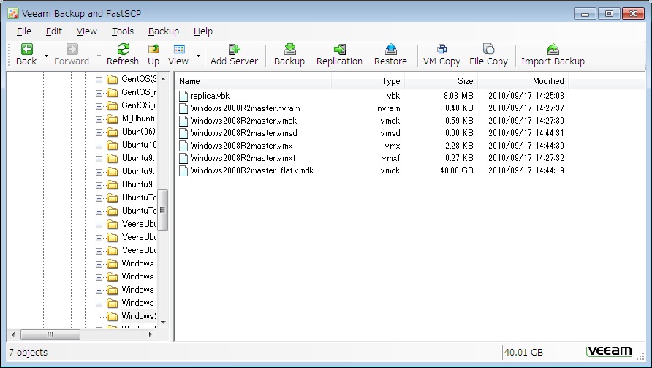Open the Backup menu
Screen dimensions: 652x368
[164, 31]
